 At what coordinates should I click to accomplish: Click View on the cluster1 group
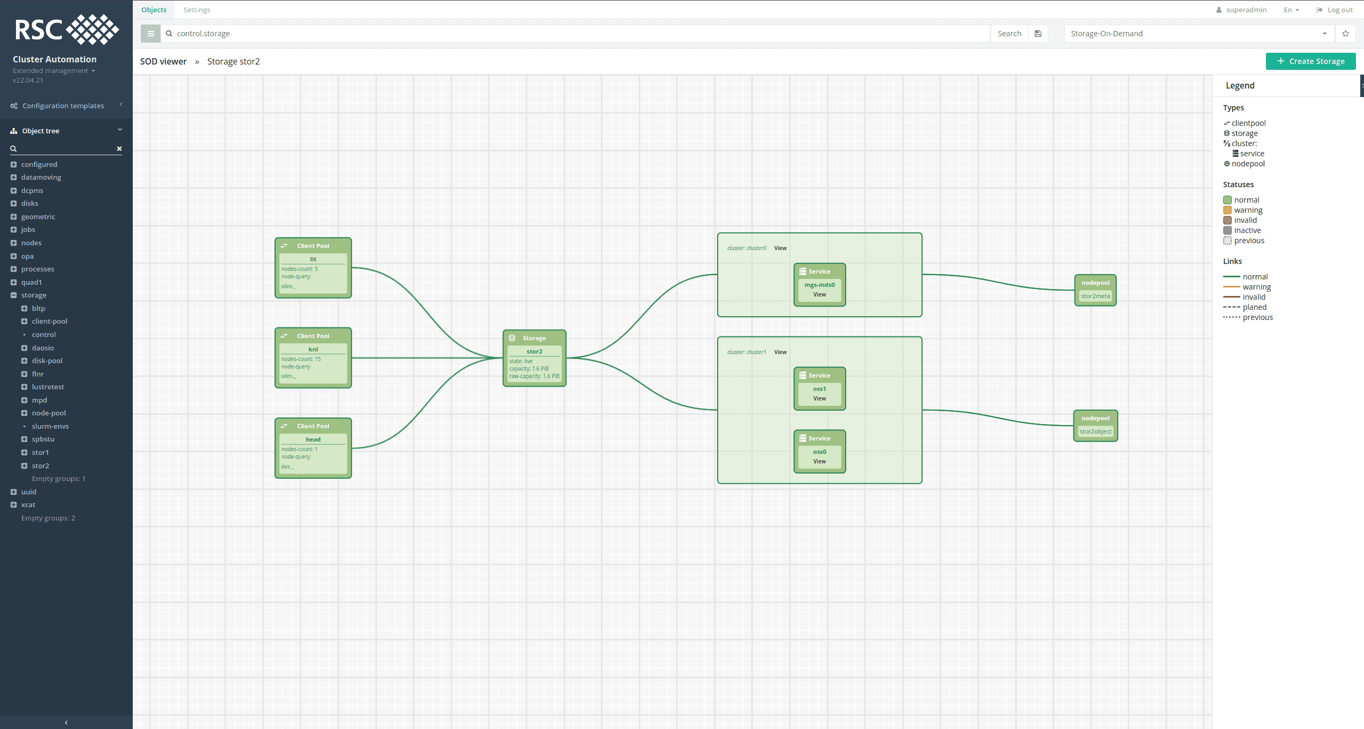pyautogui.click(x=780, y=352)
